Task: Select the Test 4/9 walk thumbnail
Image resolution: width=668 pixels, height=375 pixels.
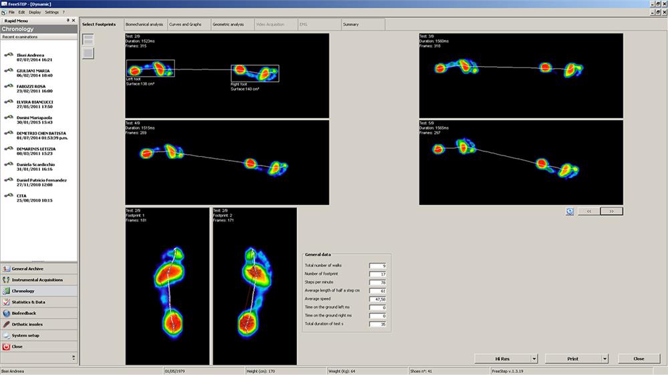Action: (x=227, y=162)
